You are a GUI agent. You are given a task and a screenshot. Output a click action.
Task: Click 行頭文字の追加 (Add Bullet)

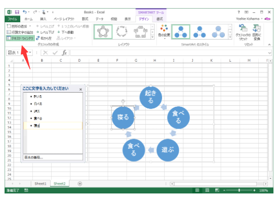(20, 32)
